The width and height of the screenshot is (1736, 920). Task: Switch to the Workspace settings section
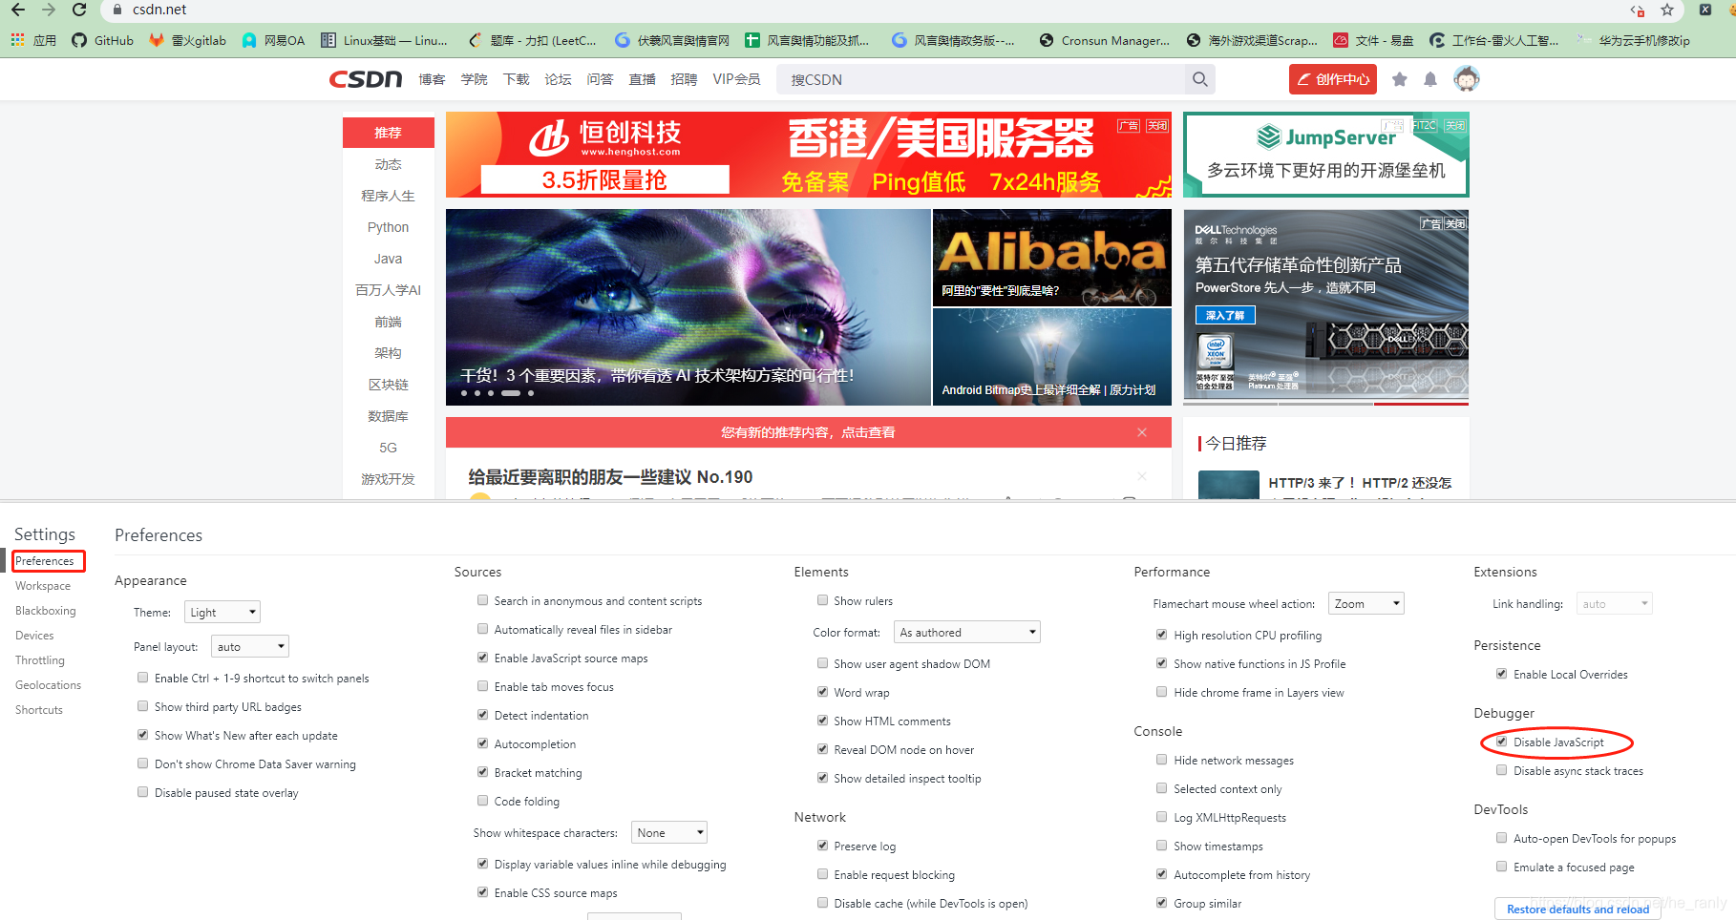coord(43,585)
